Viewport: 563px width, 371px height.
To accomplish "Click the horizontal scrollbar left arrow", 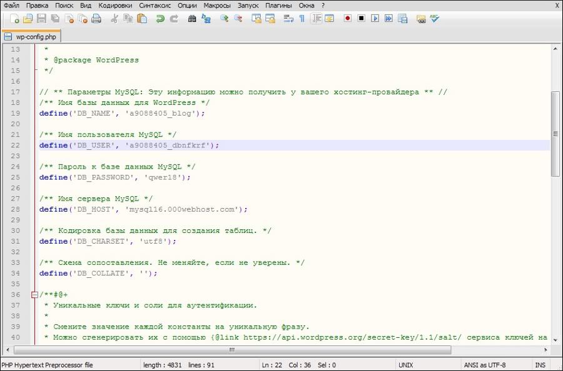I will tap(8, 350).
